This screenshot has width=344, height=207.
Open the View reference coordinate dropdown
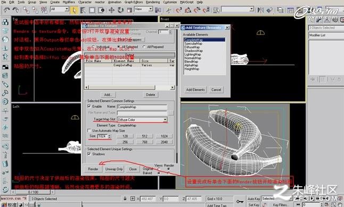[143, 9]
